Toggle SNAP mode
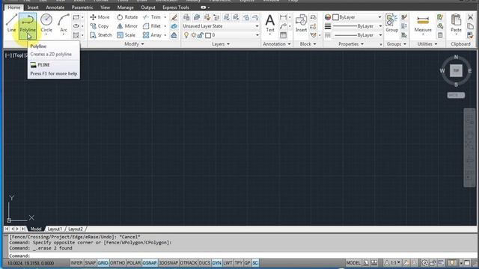479x269 pixels. pyautogui.click(x=90, y=263)
